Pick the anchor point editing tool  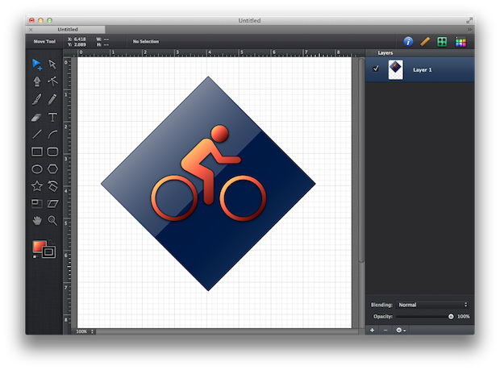52,81
